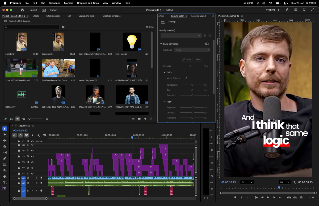Collapse the Light section

(165, 102)
